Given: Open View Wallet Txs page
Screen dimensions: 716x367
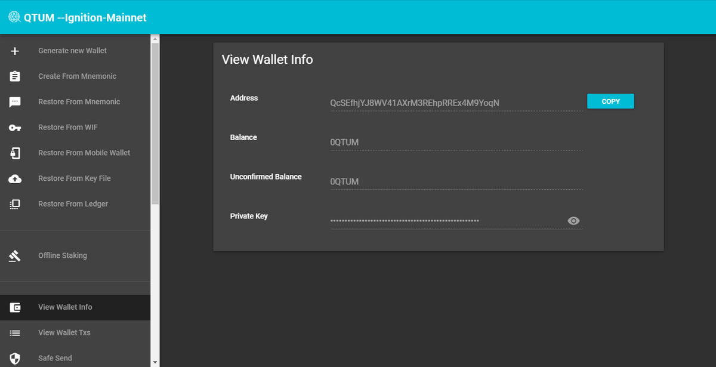Looking at the screenshot, I should 75,333.
